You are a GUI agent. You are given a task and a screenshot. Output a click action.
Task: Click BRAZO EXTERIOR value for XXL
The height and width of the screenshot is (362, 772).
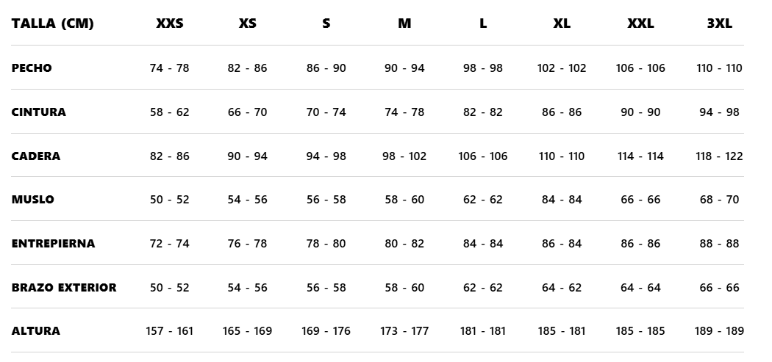tap(640, 288)
